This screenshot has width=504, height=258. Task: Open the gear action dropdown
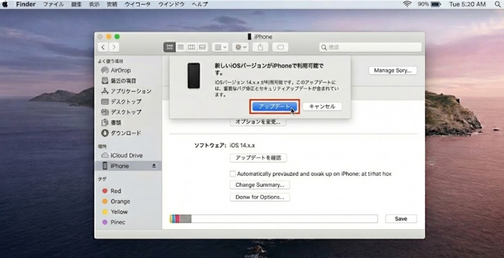241,47
